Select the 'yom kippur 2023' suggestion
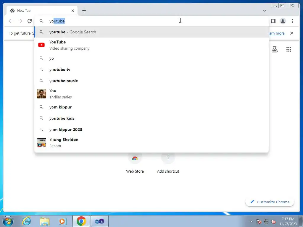The height and width of the screenshot is (227, 303). point(151,129)
